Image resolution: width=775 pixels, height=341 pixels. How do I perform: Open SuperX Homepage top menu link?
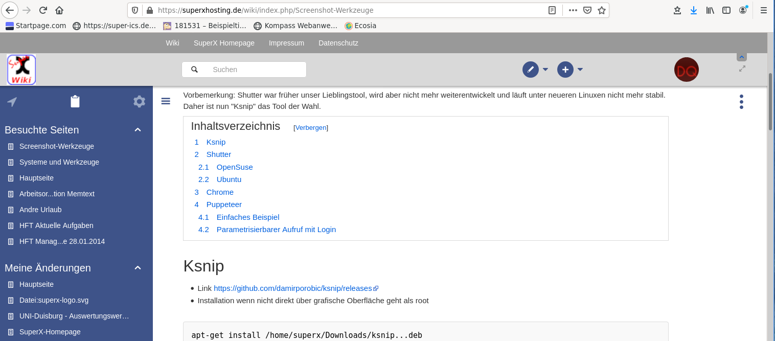pos(224,43)
